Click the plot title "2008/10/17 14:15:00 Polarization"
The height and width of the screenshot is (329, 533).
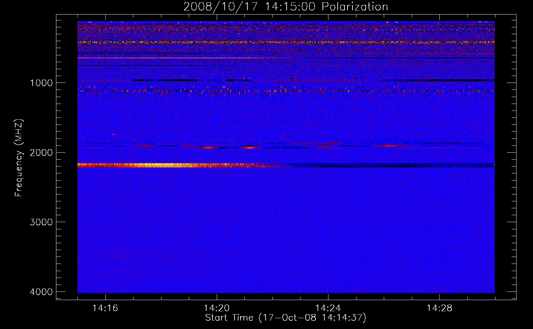pos(286,7)
